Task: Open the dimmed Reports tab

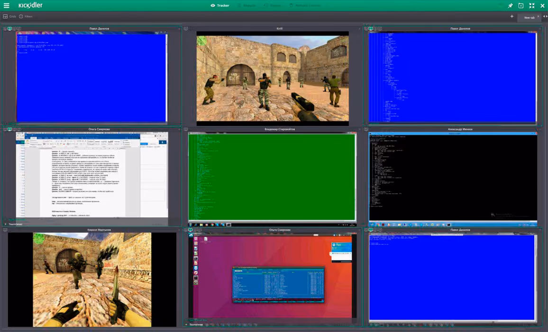Action: point(247,6)
